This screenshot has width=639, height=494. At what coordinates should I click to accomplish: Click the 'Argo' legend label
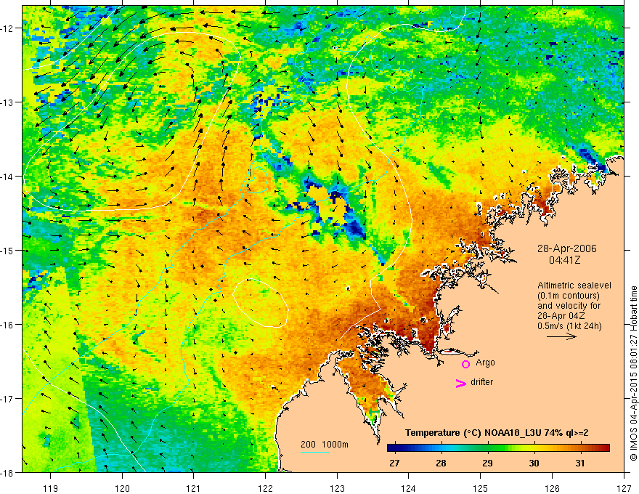(x=485, y=363)
